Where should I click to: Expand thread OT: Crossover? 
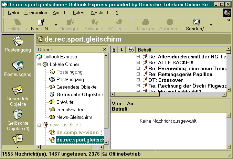[138, 80]
